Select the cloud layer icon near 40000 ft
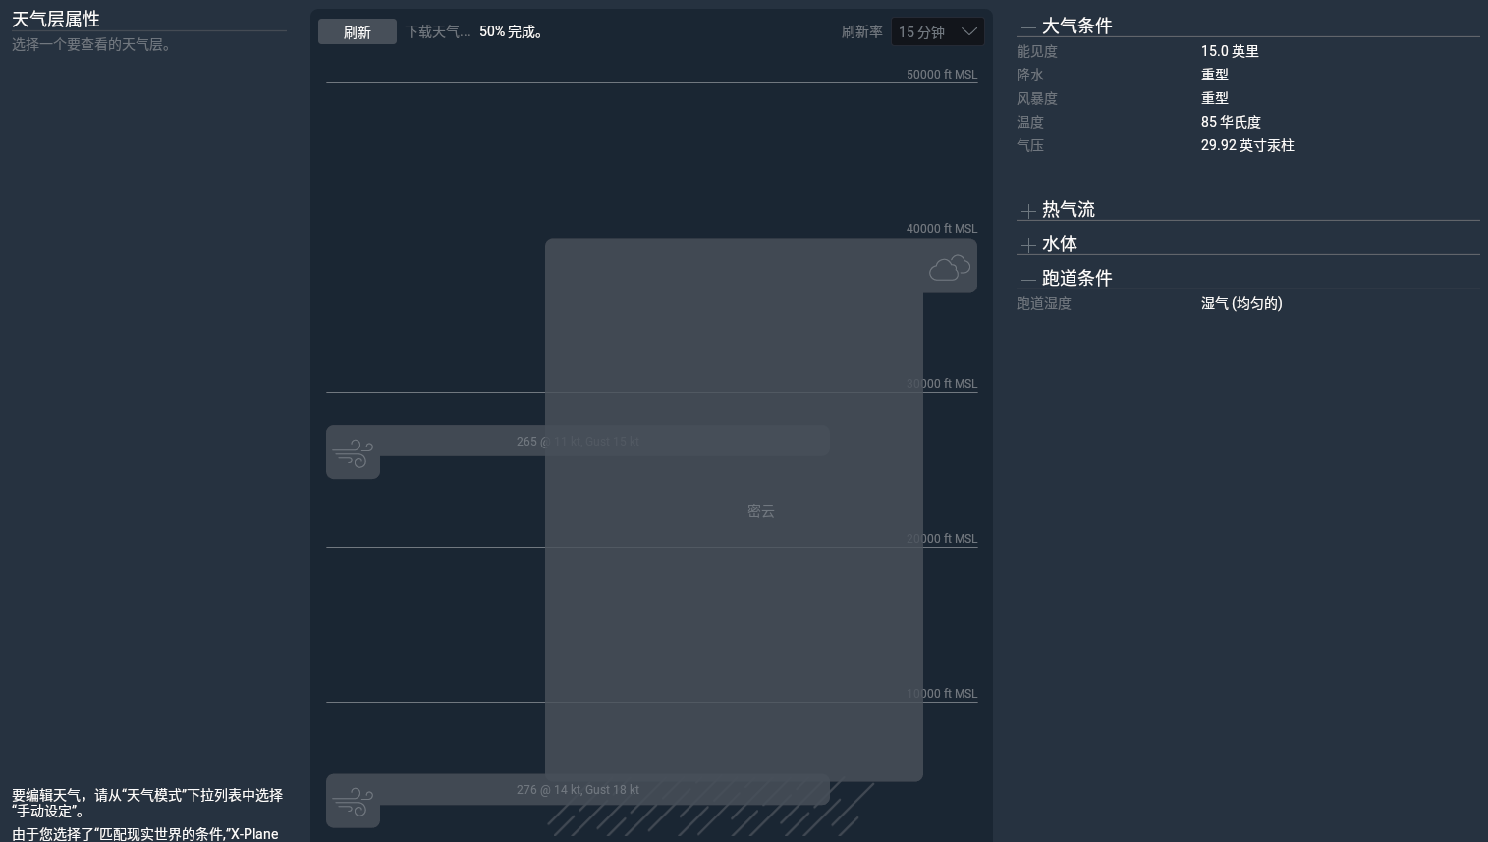This screenshot has width=1488, height=842. click(950, 267)
